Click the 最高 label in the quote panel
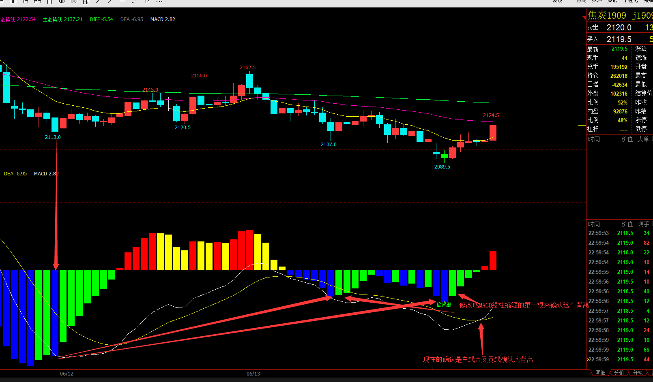 pos(641,76)
